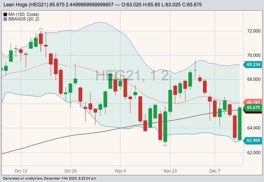
Task: Click the Nov 23 date axis label
Action: coord(170,171)
